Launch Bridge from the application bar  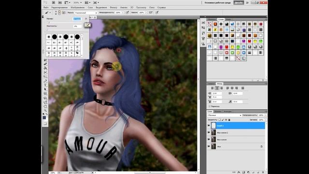(54, 2)
